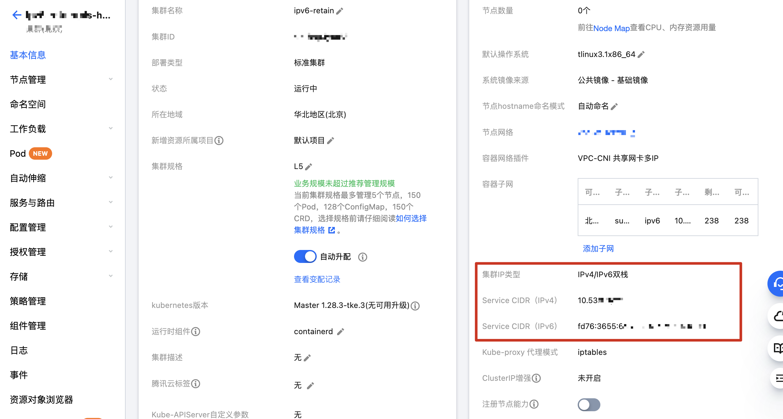783x419 pixels.
Task: Click info icon beside 自动升配
Action: pyautogui.click(x=363, y=257)
